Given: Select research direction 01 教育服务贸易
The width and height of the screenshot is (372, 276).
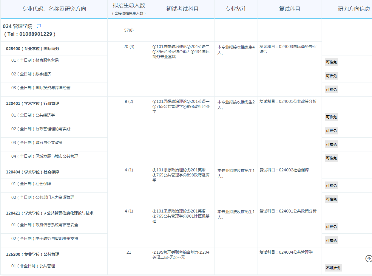Looking at the screenshot, I should click(x=35, y=60).
